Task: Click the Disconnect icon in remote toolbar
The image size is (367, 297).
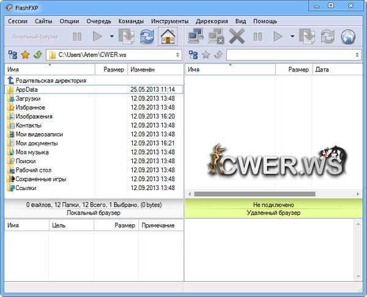Action: pos(216,37)
